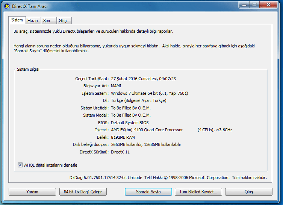Go to Sonraki Sayfa
Viewport: 283px width, 205px height.
pos(148,191)
